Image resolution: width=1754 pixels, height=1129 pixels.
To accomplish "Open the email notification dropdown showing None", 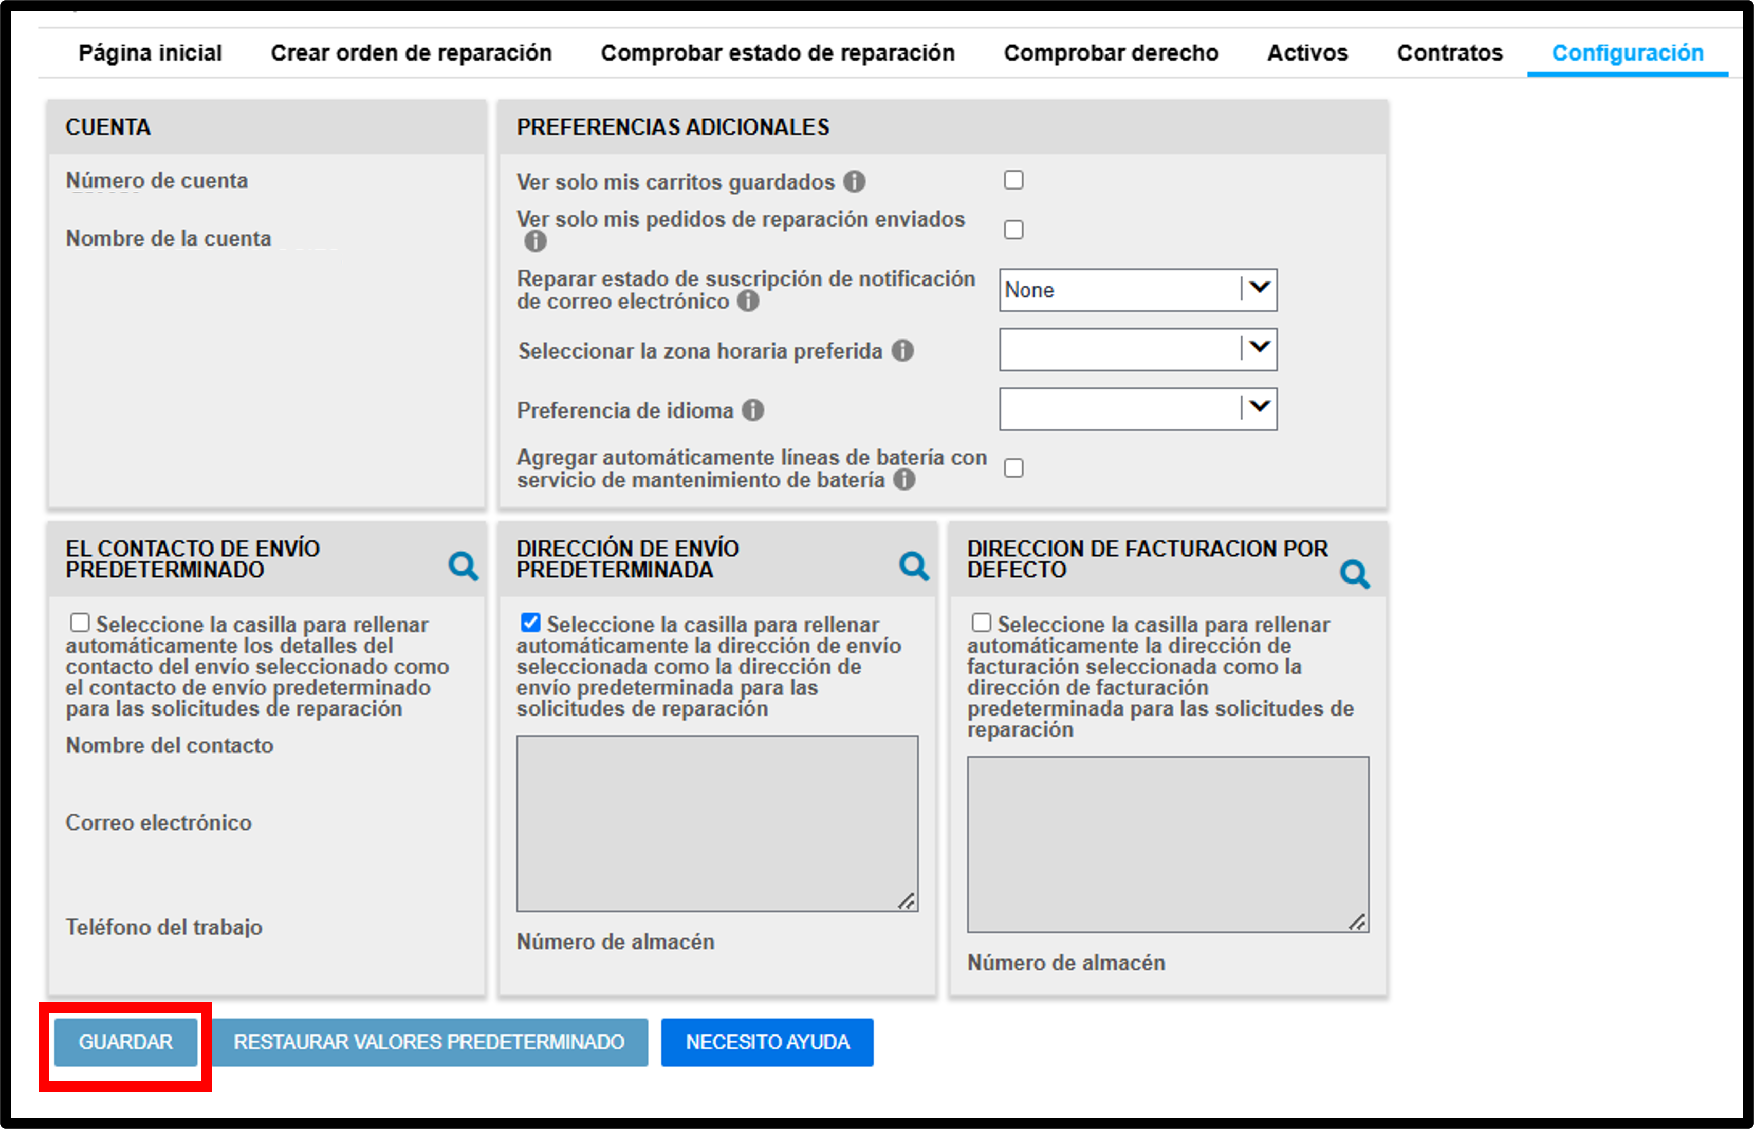I will pos(1138,290).
